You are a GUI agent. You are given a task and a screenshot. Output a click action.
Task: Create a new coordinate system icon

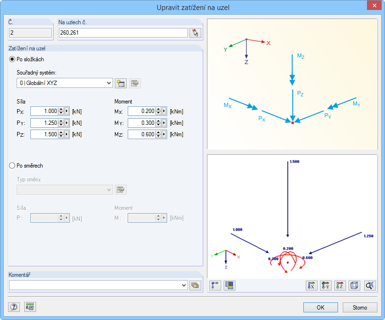click(x=121, y=83)
